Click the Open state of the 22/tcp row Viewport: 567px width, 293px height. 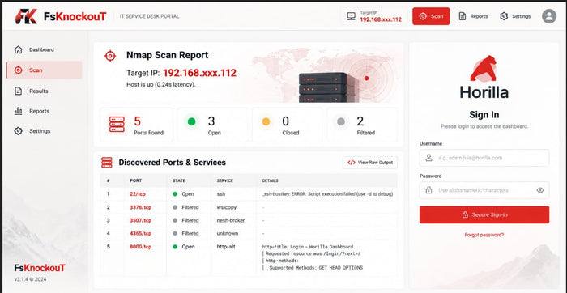(183, 194)
